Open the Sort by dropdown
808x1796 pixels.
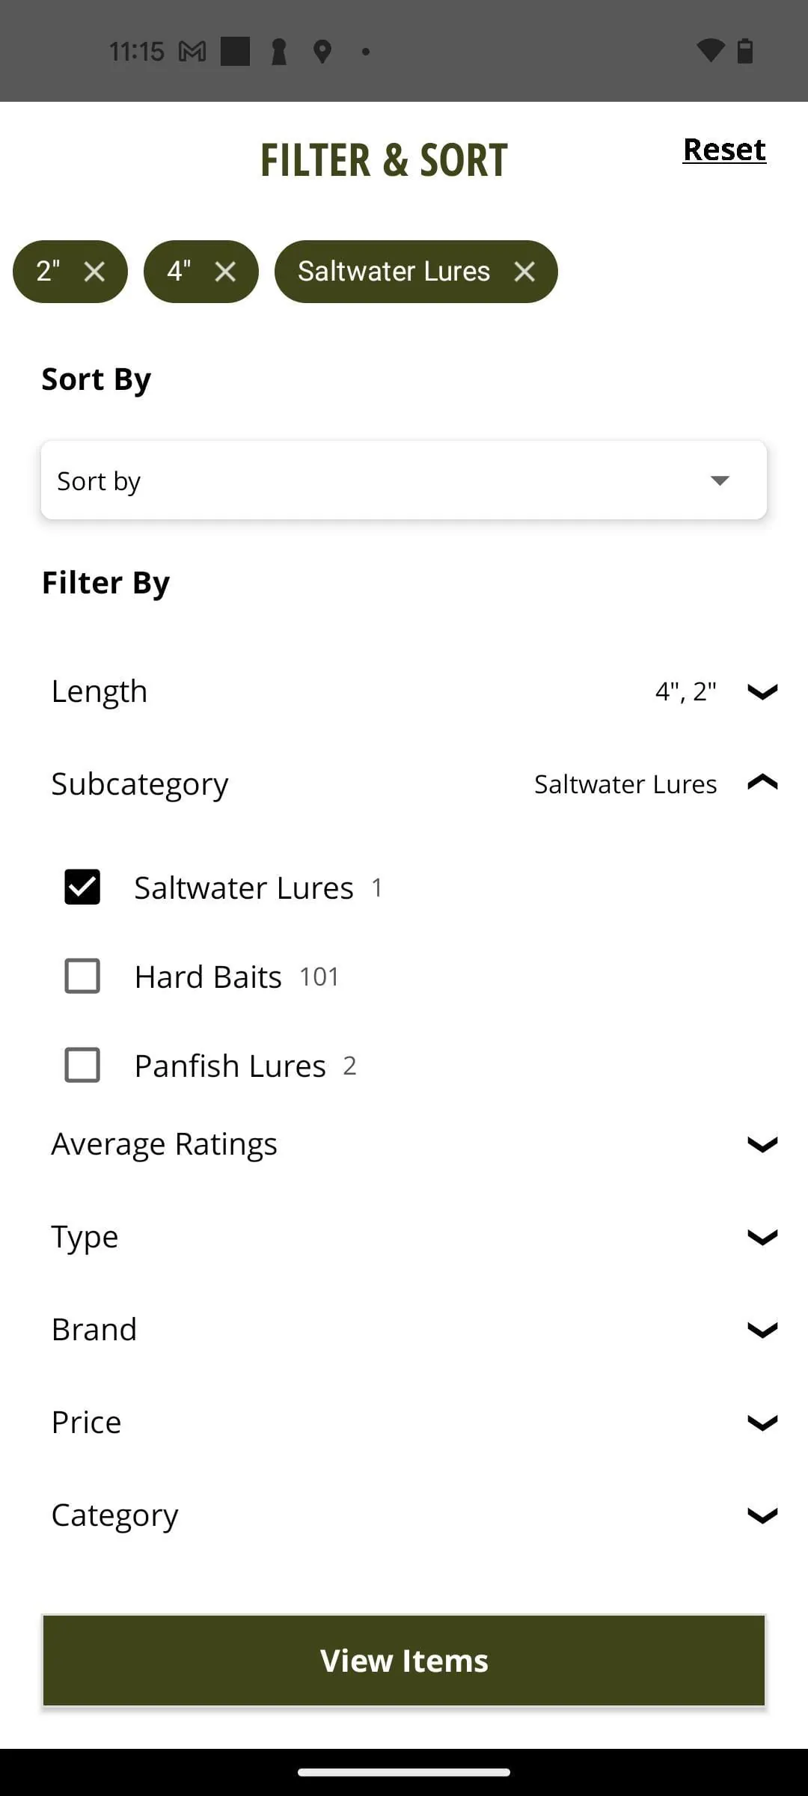(404, 480)
